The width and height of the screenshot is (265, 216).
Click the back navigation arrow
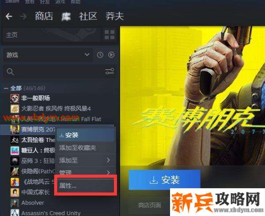click(9, 16)
